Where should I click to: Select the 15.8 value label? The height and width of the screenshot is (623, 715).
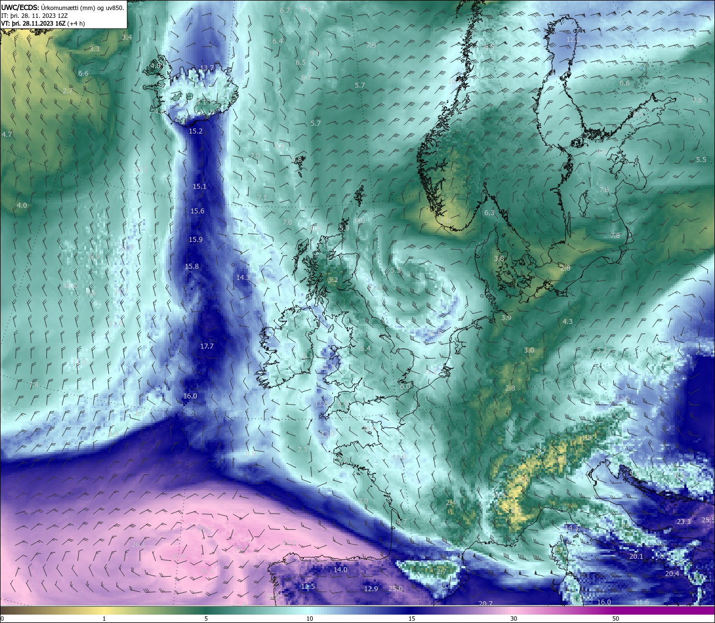point(192,267)
